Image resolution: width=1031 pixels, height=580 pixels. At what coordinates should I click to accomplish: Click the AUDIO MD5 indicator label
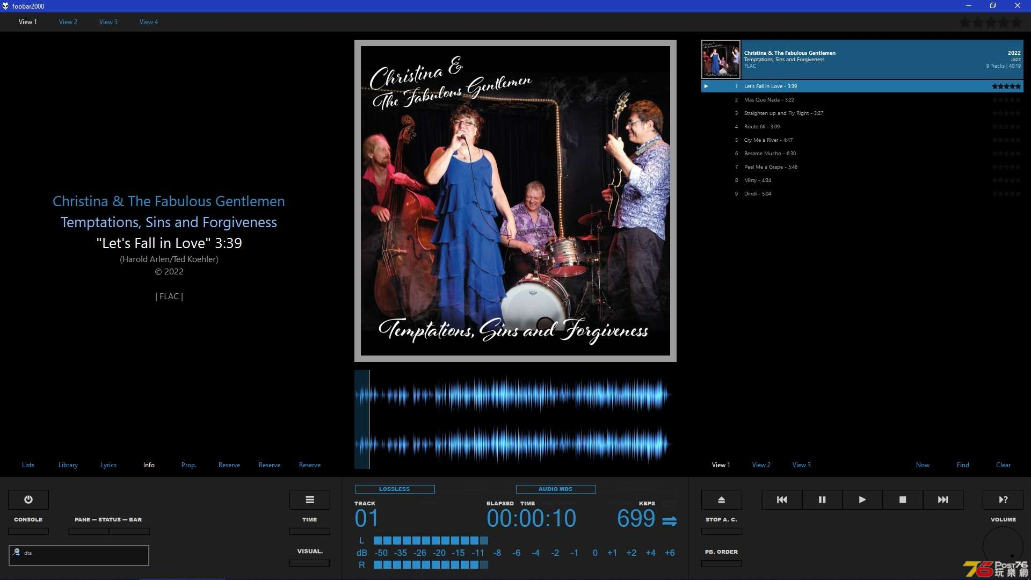click(556, 489)
